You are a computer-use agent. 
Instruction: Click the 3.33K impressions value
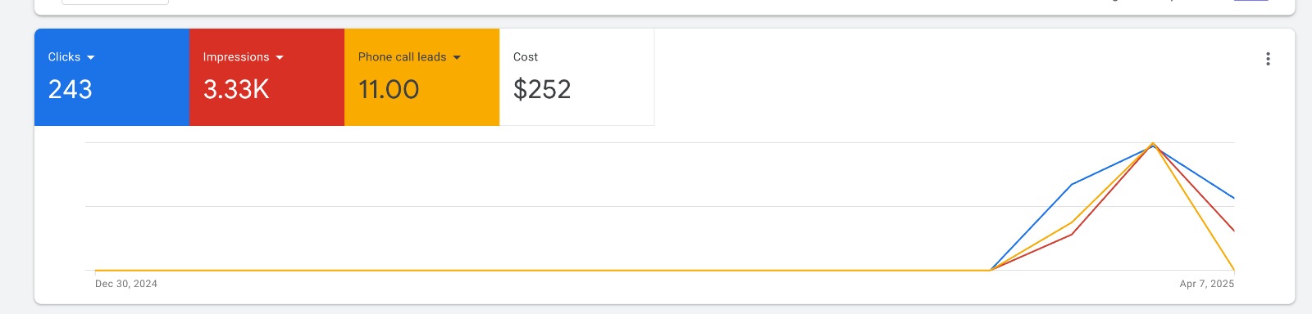pos(236,89)
